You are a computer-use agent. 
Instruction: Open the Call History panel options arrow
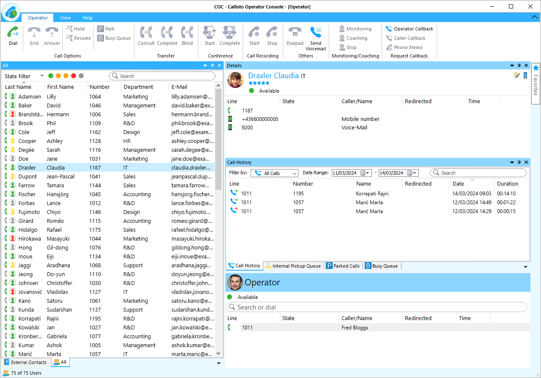pos(512,162)
